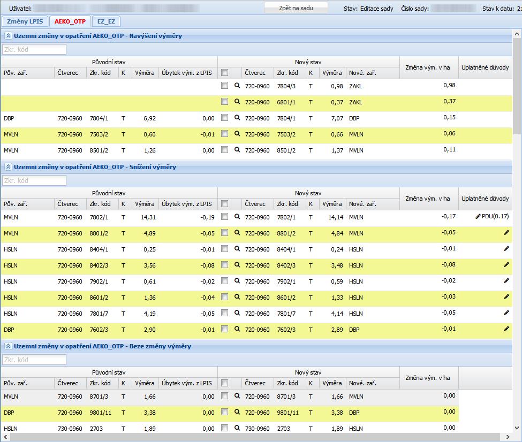Click magnifier icon in row 2703

coord(237,428)
